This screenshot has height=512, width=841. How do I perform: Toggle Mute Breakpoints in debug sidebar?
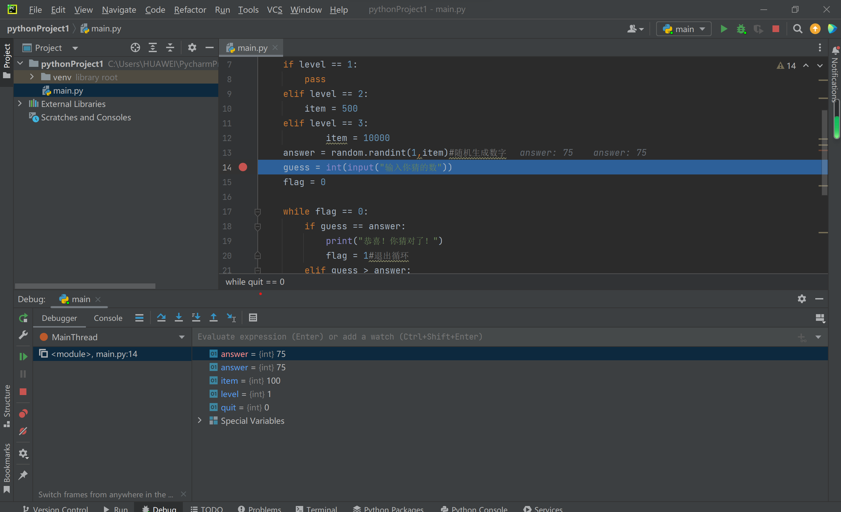point(23,431)
